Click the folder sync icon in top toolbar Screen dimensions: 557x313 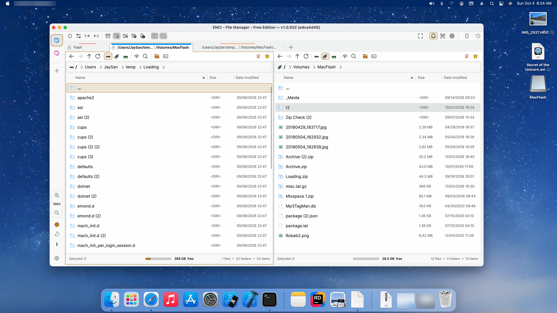(x=134, y=36)
